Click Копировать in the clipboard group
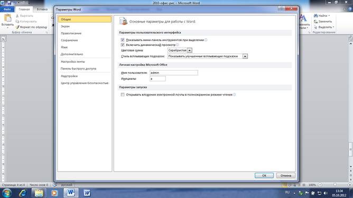The image size is (353, 198). click(x=26, y=21)
